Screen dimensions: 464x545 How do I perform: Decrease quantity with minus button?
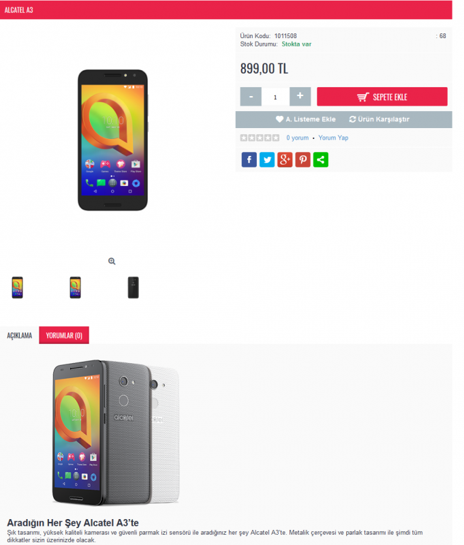(x=251, y=97)
